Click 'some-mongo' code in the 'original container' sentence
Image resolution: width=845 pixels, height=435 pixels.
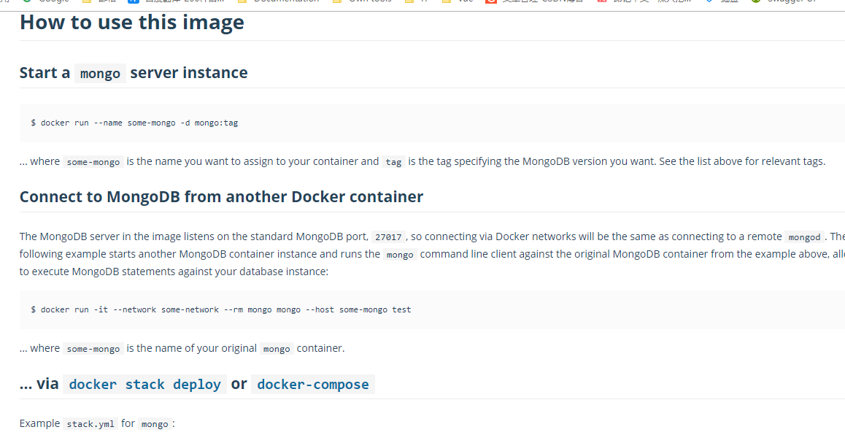93,349
